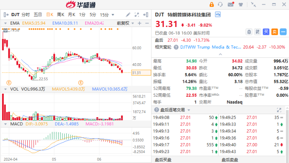Viewport: 289px width, 163px height.
Task: Click the 盘后卖盘 header
Action: click(x=230, y=160)
